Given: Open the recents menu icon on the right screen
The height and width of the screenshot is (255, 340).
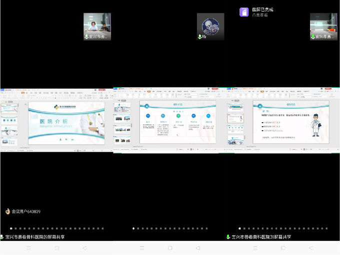Looking at the screenshot, I should click(255, 248).
